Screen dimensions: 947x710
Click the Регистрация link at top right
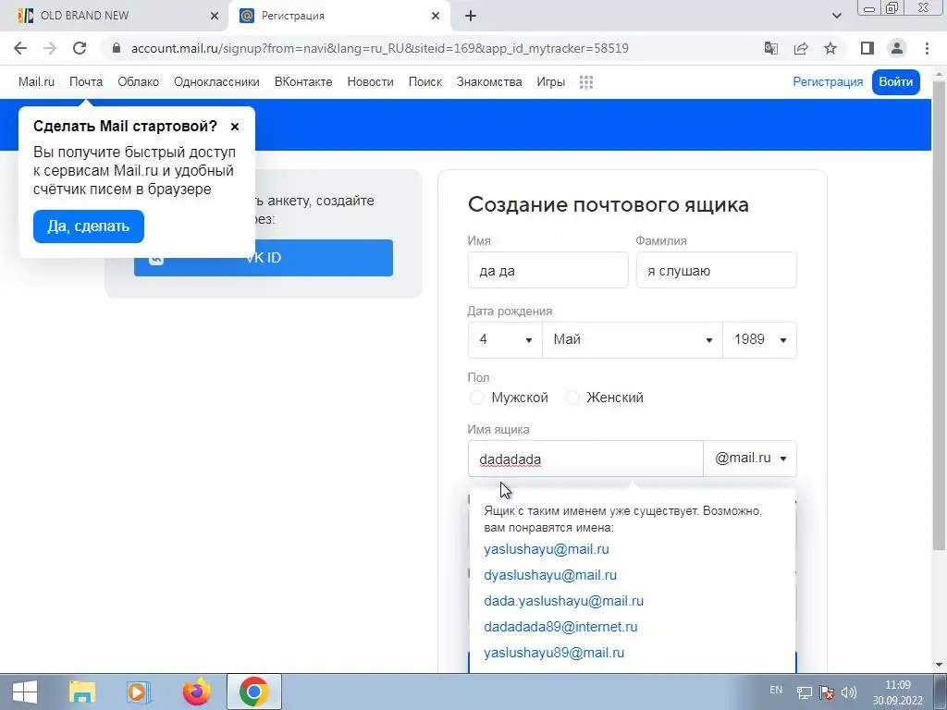828,82
